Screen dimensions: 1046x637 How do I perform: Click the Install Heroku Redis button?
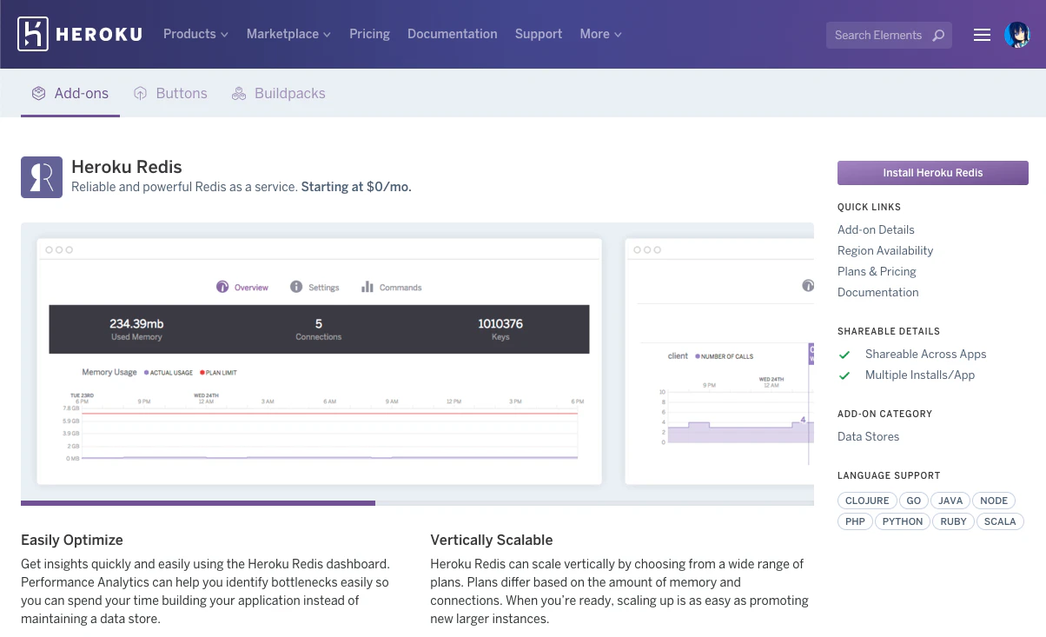coord(933,173)
